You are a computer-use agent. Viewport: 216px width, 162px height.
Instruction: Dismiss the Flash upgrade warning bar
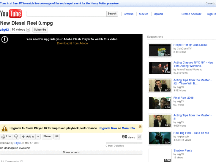tap(140, 127)
